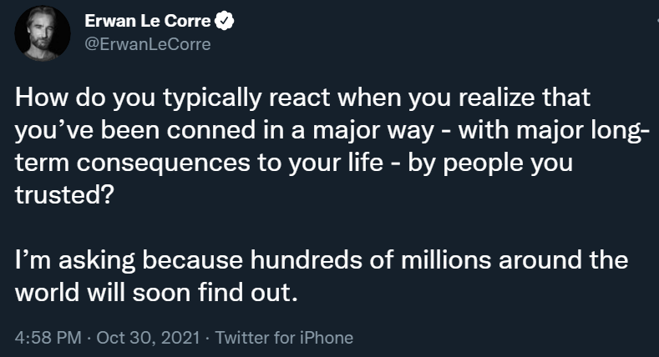The image size is (659, 357).
Task: Click the word "iPhone" in the footer
Action: 327,338
